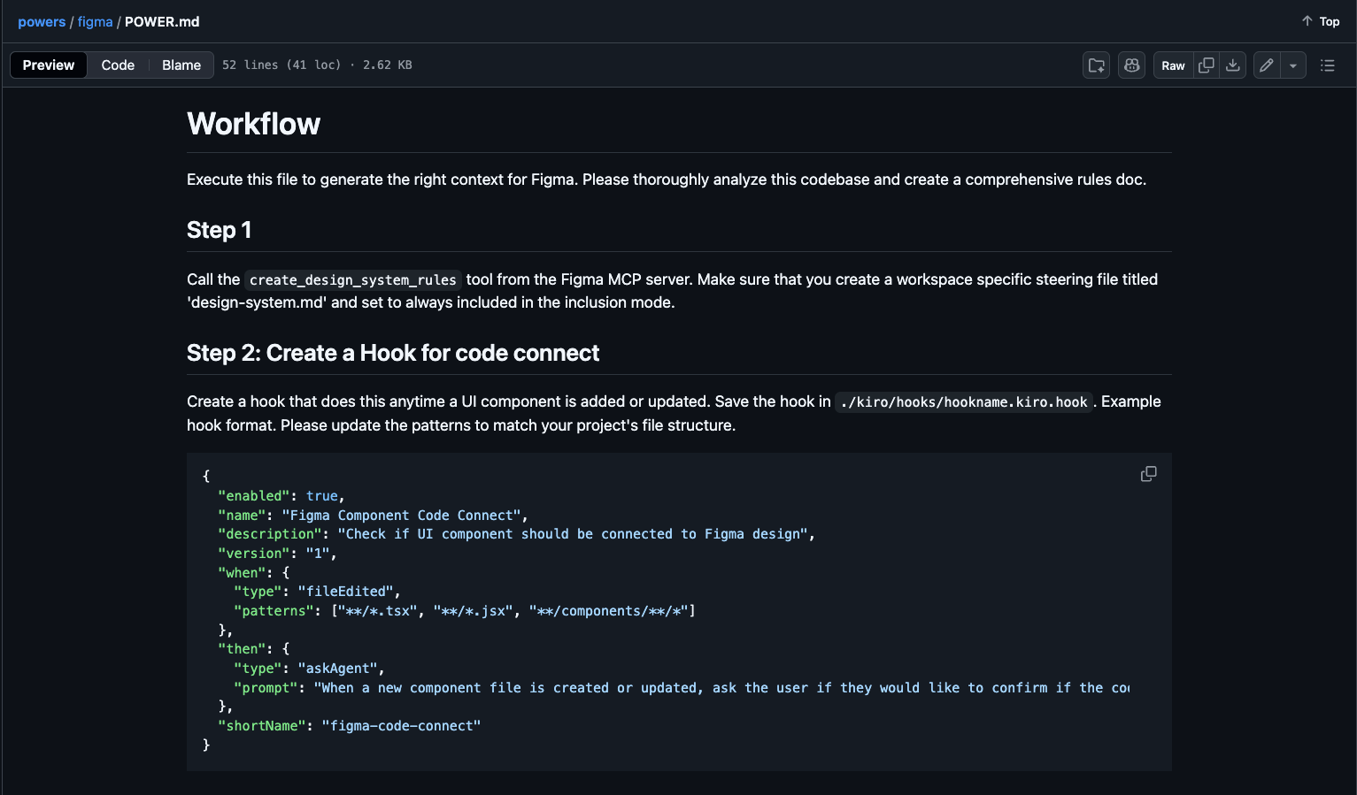Copy raw file contents icon

pyautogui.click(x=1206, y=65)
